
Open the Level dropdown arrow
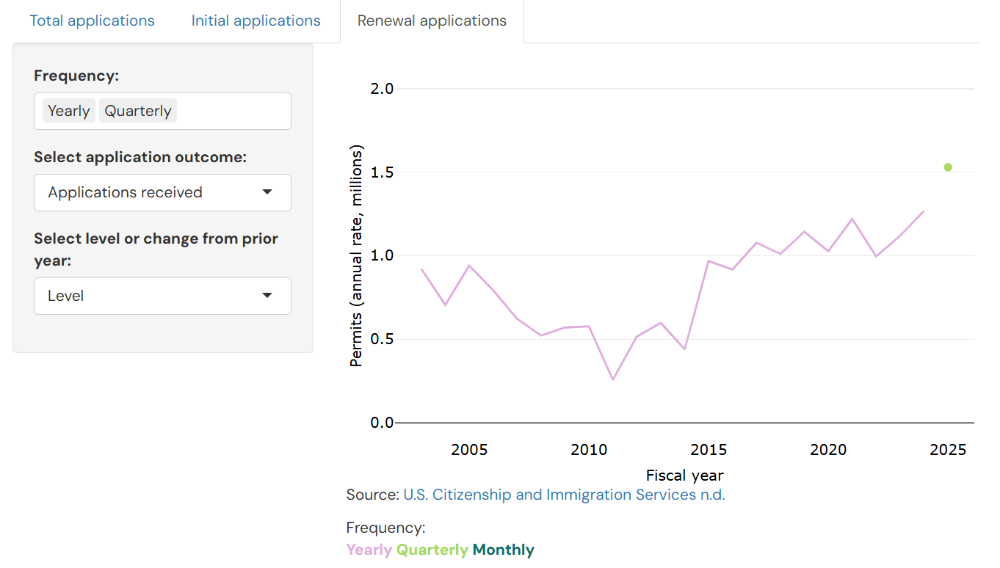pos(267,296)
